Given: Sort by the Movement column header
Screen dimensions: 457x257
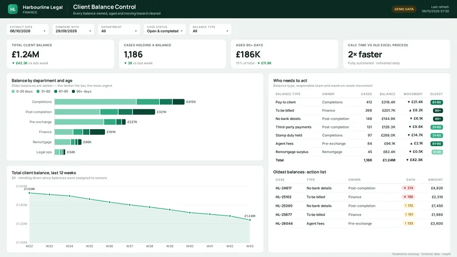Looking at the screenshot, I should click(413, 94).
